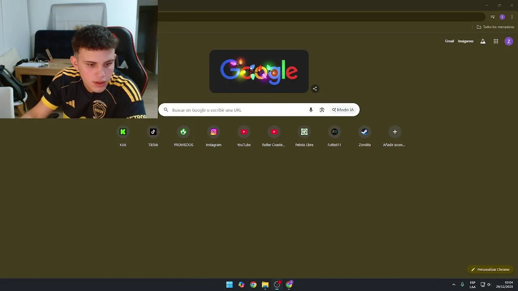This screenshot has height=291, width=518.
Task: Open network icon in tray
Action: pos(483,285)
